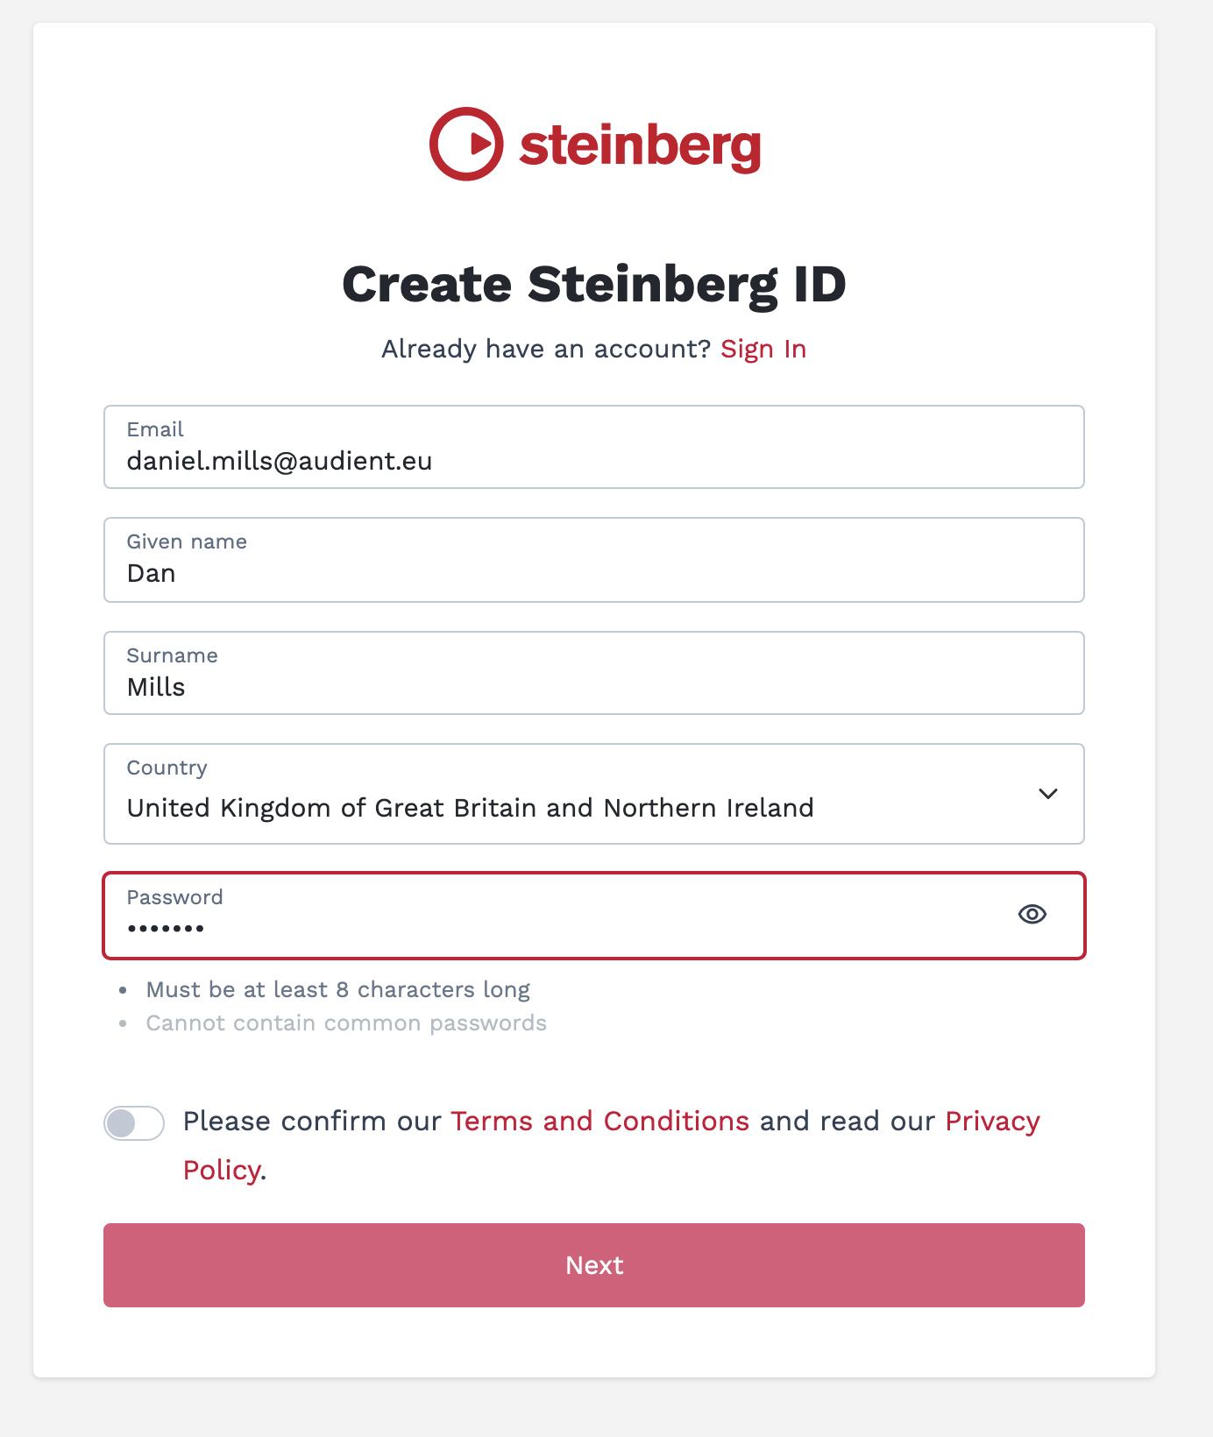Click the Cannot contain common passwords hint

tap(346, 1023)
